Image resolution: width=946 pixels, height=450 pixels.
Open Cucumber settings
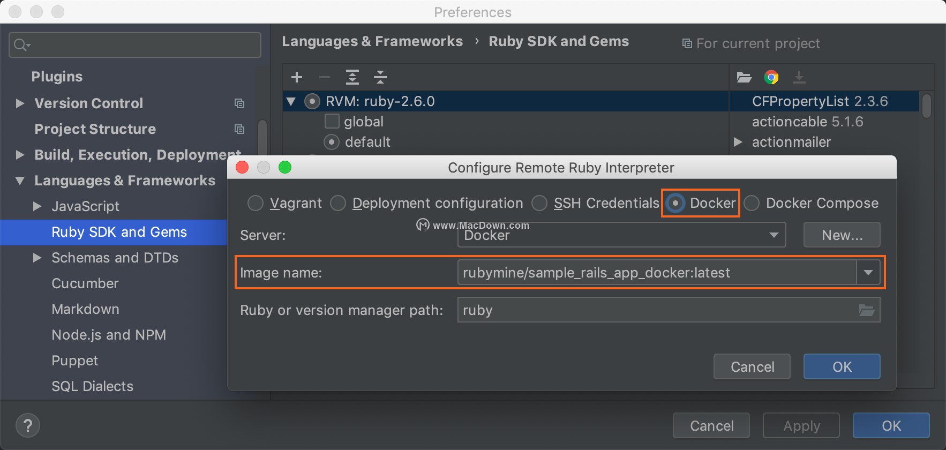point(85,283)
